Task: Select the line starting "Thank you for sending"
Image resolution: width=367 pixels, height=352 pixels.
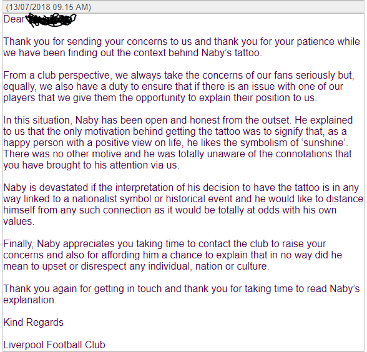Action: [x=182, y=42]
